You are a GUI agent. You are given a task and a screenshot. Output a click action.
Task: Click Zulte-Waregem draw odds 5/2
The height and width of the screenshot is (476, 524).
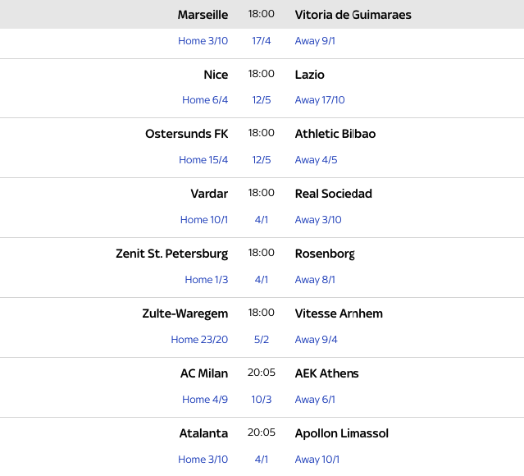(262, 340)
